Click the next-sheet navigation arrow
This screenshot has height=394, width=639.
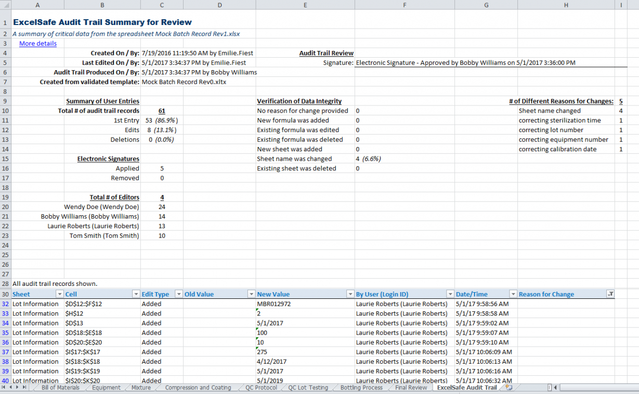point(17,387)
